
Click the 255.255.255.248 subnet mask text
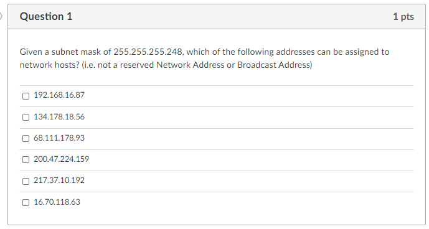pos(148,52)
